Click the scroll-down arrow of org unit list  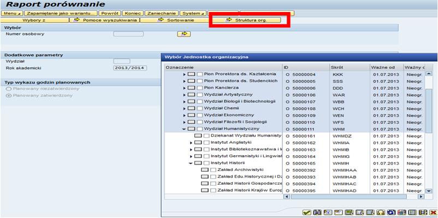click(x=429, y=191)
